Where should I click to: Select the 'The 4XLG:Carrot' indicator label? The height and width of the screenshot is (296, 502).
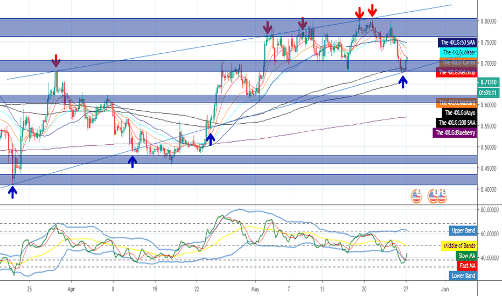click(458, 62)
